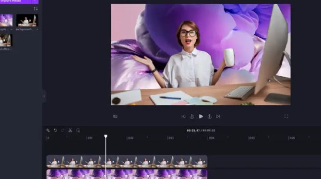The width and height of the screenshot is (321, 179).
Task: Click the 0:02 mark on timeline ruler
Action: click(x=130, y=138)
